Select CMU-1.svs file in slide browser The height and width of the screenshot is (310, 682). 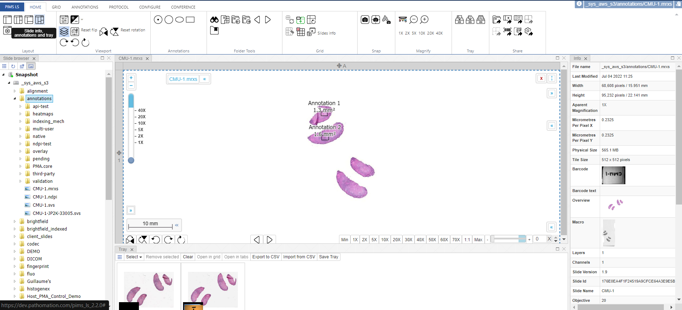pos(43,205)
